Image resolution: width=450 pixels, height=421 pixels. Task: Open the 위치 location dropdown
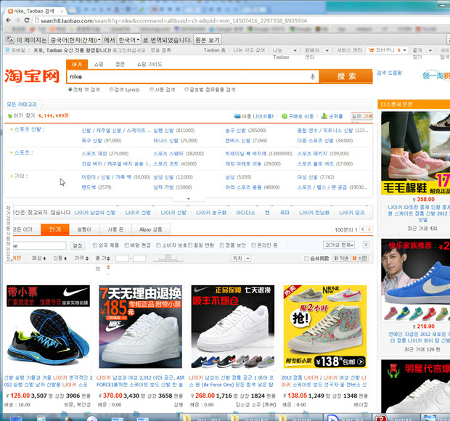click(241, 258)
